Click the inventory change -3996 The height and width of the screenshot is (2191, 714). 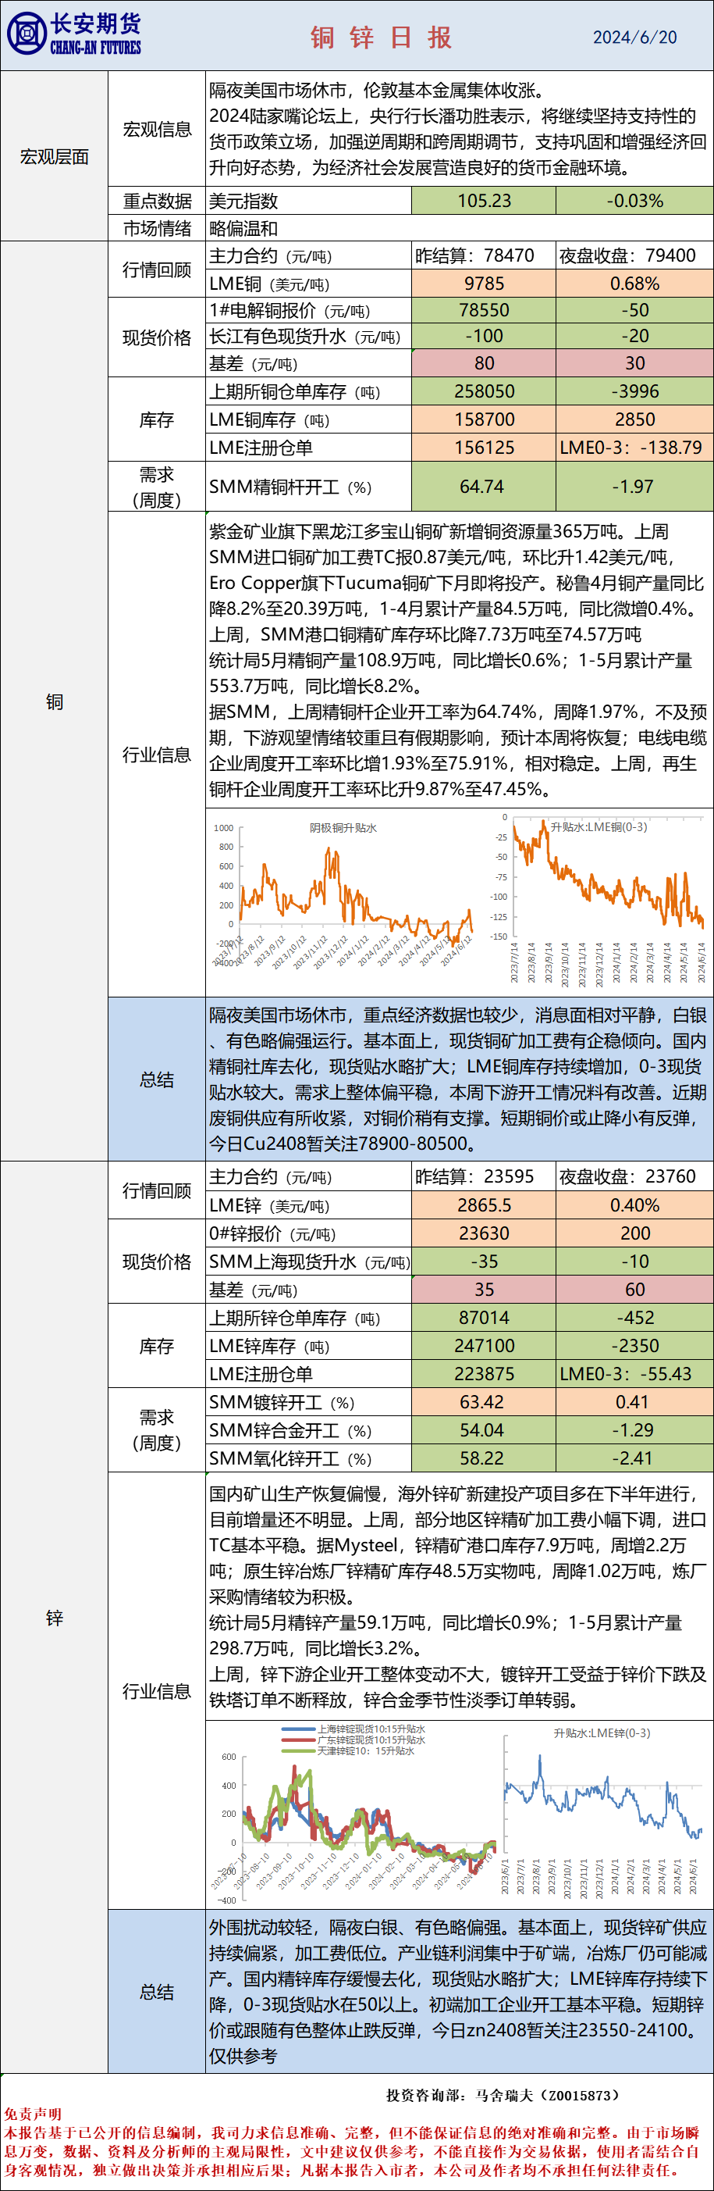click(635, 391)
